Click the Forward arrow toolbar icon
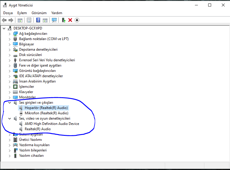 click(x=11, y=20)
